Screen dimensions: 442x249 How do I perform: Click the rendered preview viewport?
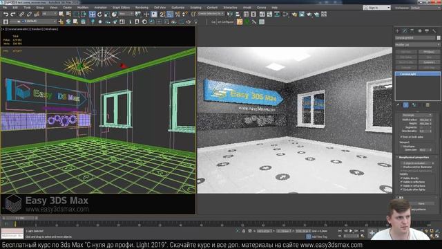(295, 120)
